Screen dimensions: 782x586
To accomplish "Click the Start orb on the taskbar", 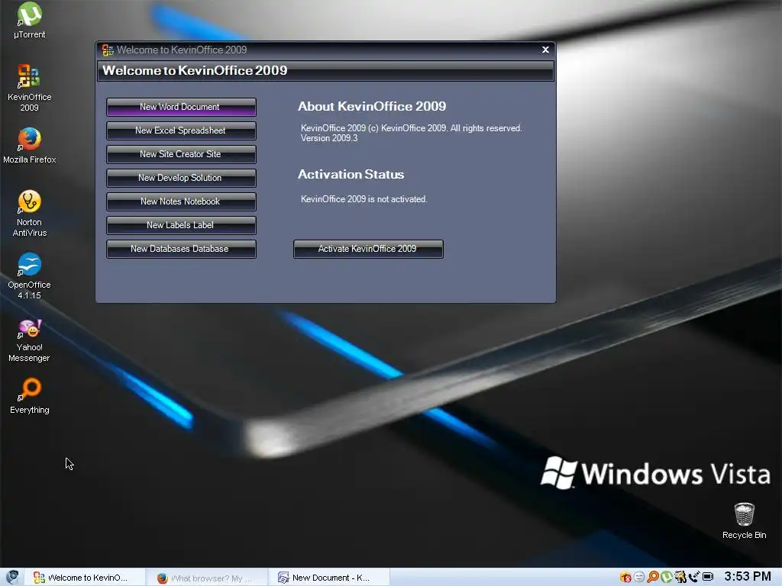I will click(x=12, y=577).
